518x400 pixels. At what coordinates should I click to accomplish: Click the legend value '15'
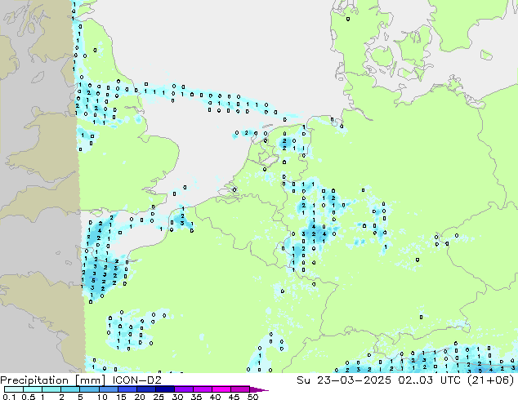pos(121,397)
